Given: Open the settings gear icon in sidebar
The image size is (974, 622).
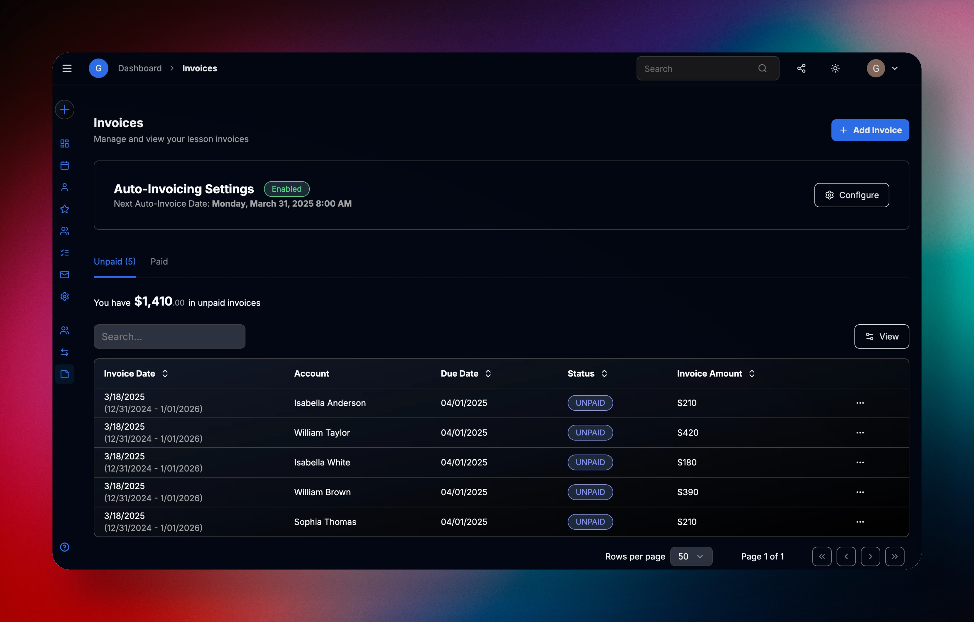Looking at the screenshot, I should click(65, 296).
